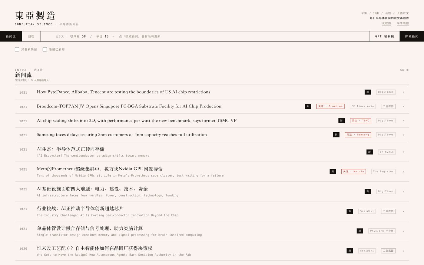This screenshot has height=265, width=424.
Task: Open the Samsung 2nm customers delay headline
Action: (122, 135)
